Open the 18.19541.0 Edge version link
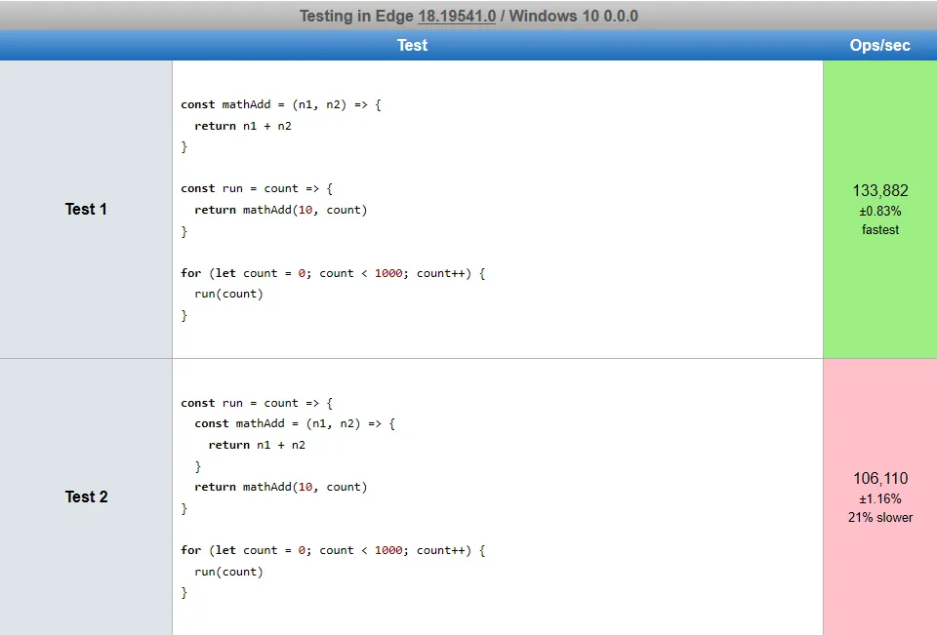The width and height of the screenshot is (937, 635). tap(457, 17)
